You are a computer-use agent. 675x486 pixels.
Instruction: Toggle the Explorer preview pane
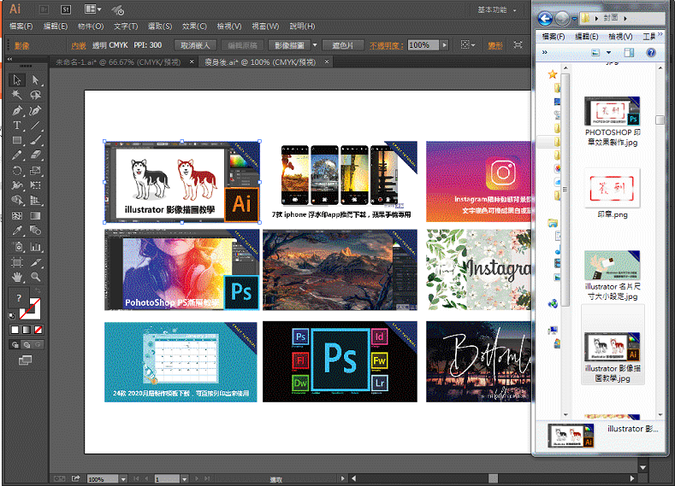(629, 52)
